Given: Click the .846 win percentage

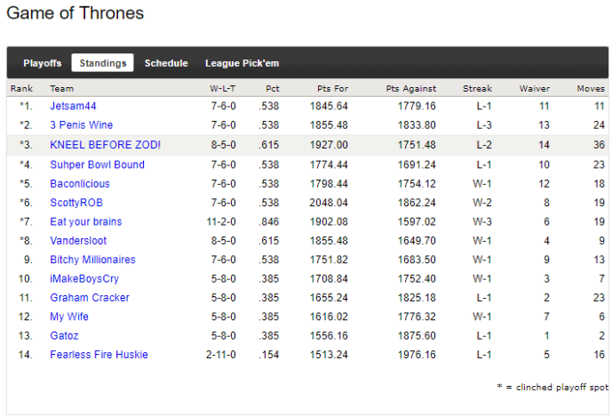Looking at the screenshot, I should 268,221.
